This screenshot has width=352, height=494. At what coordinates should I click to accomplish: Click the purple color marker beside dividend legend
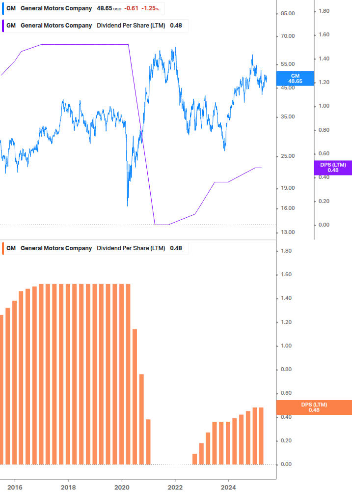[x=3, y=26]
